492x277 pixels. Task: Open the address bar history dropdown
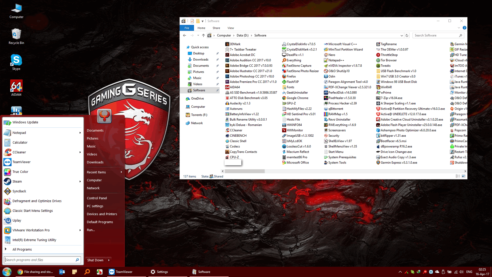(x=401, y=35)
